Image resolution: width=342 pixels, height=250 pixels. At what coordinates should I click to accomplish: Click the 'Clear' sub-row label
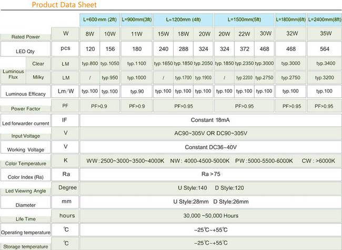[x=38, y=64]
